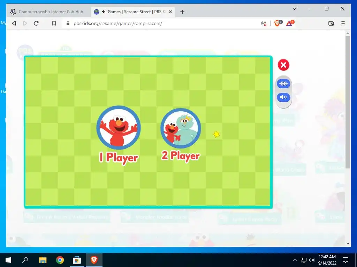Open the notification center icon
This screenshot has width=357, height=267.
tap(345, 260)
